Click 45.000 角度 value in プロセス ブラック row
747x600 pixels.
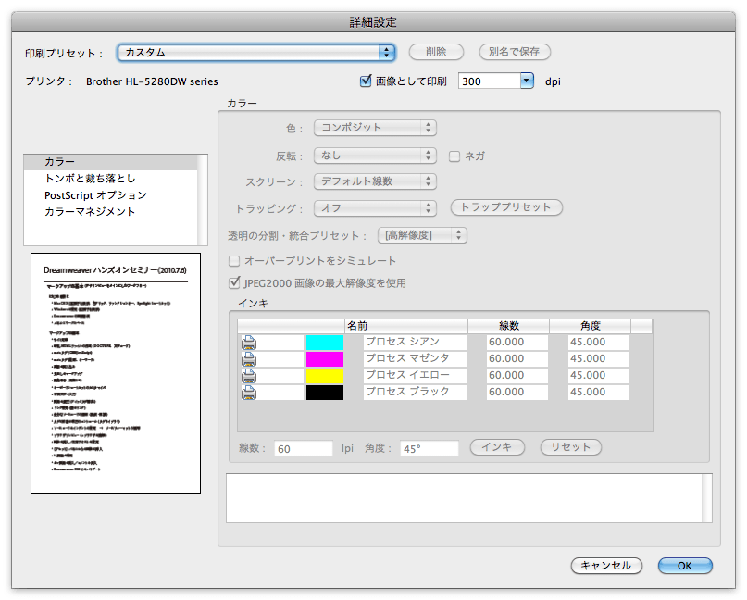[x=599, y=393]
